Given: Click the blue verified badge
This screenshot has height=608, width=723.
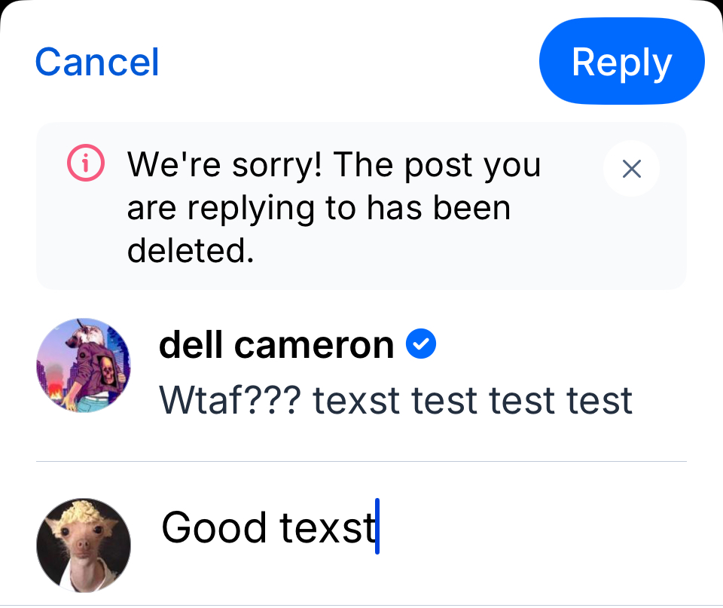Looking at the screenshot, I should tap(421, 345).
